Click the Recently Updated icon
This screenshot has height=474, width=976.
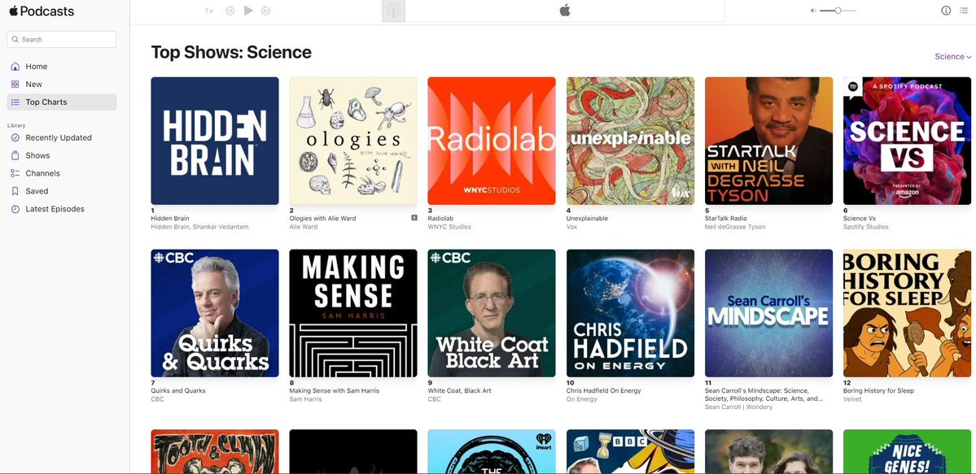click(15, 137)
